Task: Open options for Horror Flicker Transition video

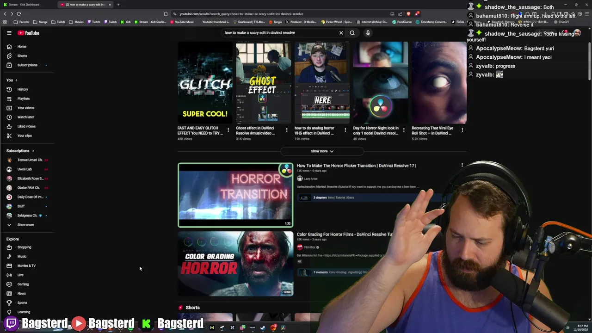Action: pyautogui.click(x=462, y=165)
